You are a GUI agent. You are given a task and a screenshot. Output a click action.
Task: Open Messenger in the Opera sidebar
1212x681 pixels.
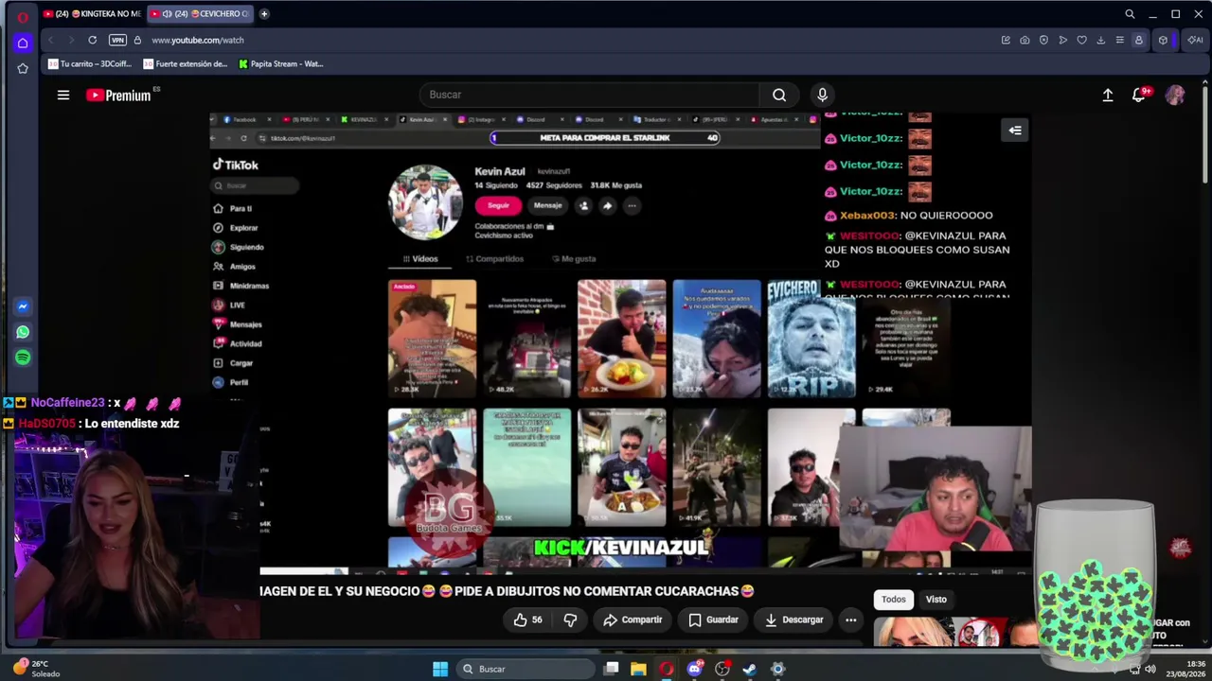coord(23,306)
